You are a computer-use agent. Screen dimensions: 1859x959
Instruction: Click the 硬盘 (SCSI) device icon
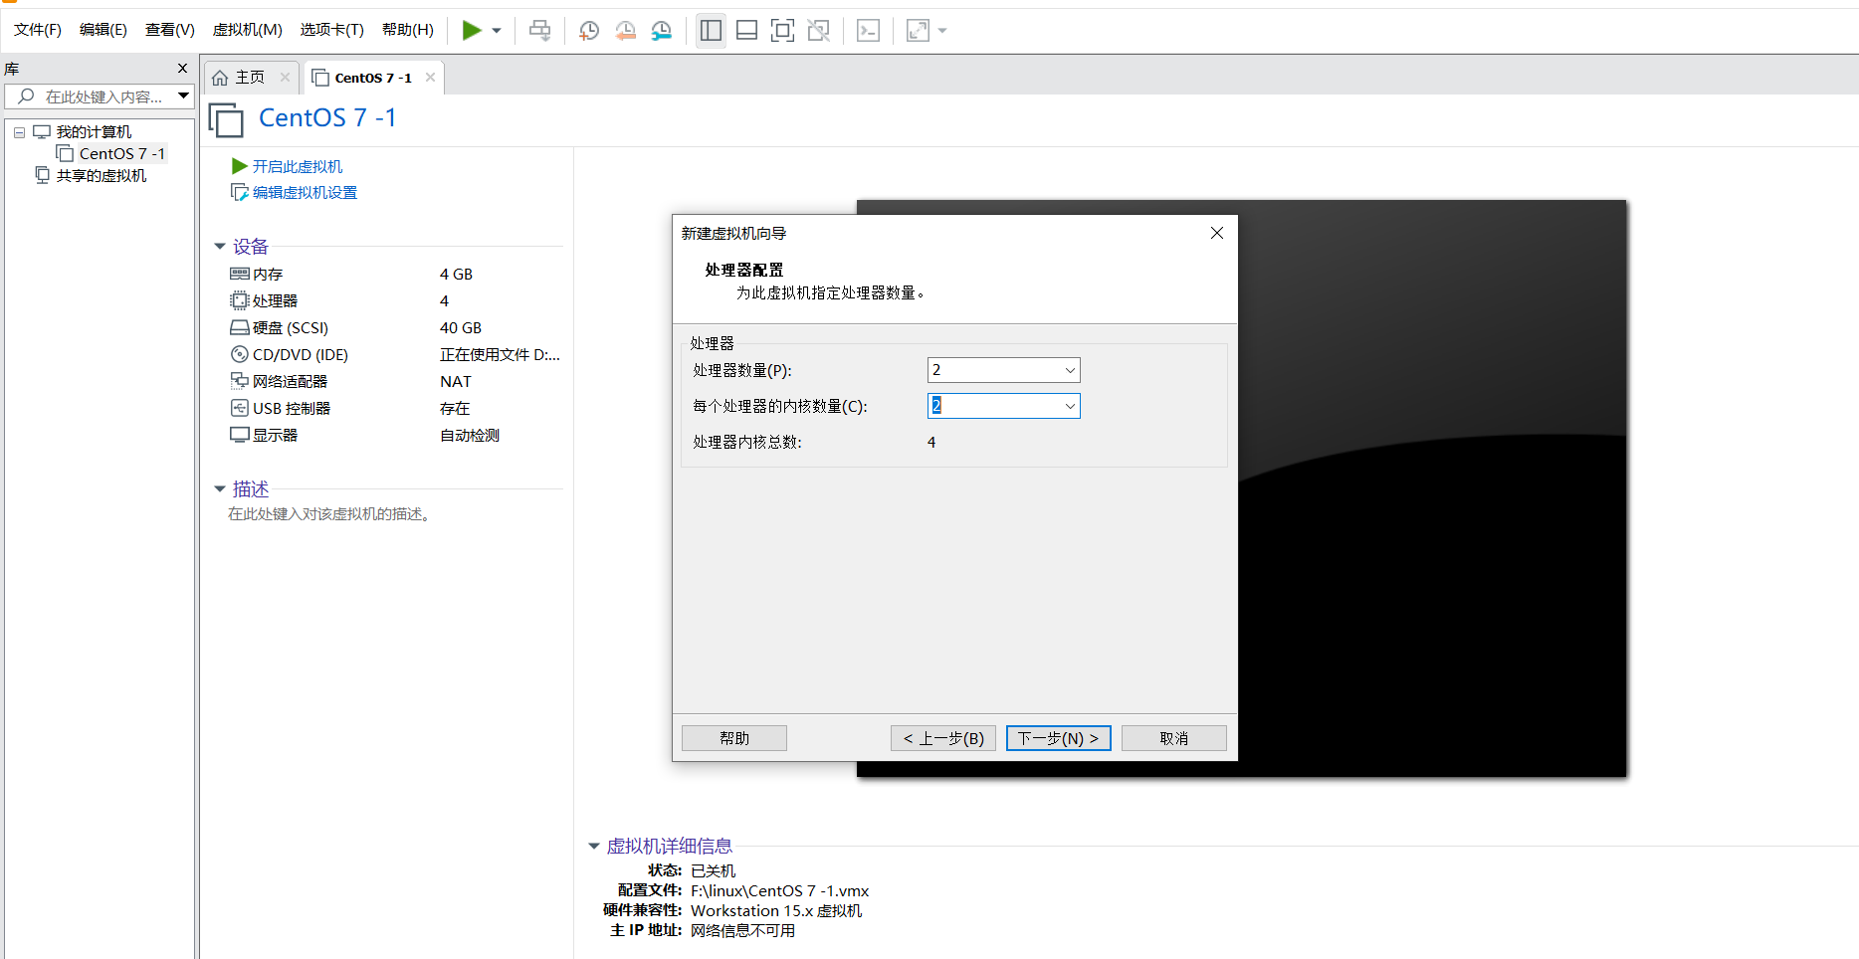(x=240, y=327)
